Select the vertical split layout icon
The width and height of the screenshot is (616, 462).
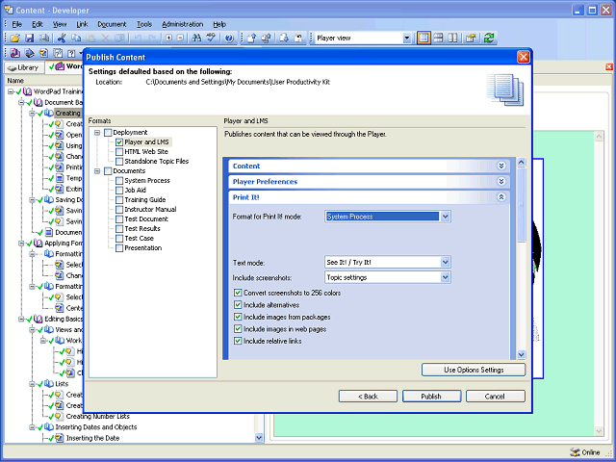click(x=453, y=38)
